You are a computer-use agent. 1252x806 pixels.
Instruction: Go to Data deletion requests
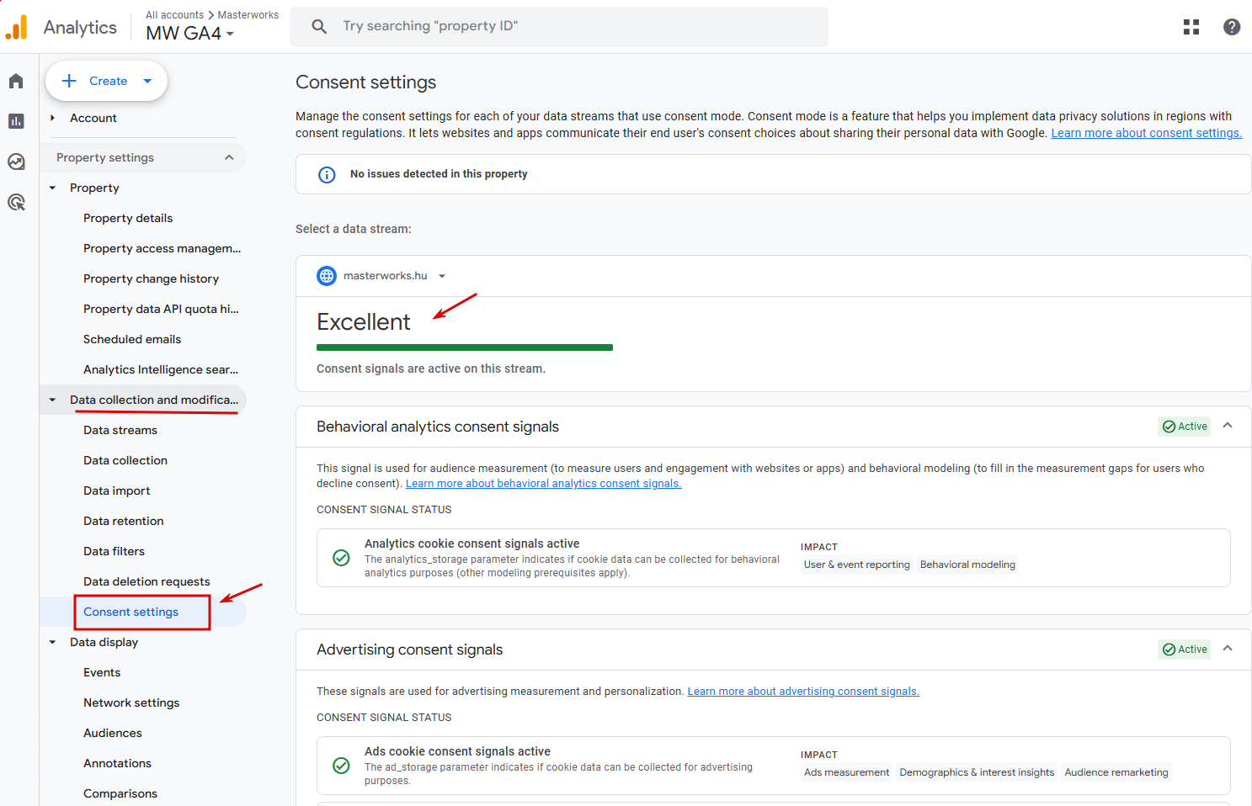(147, 581)
